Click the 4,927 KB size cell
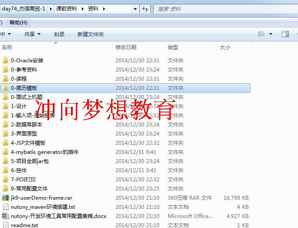298x228 pixels. [x=237, y=216]
